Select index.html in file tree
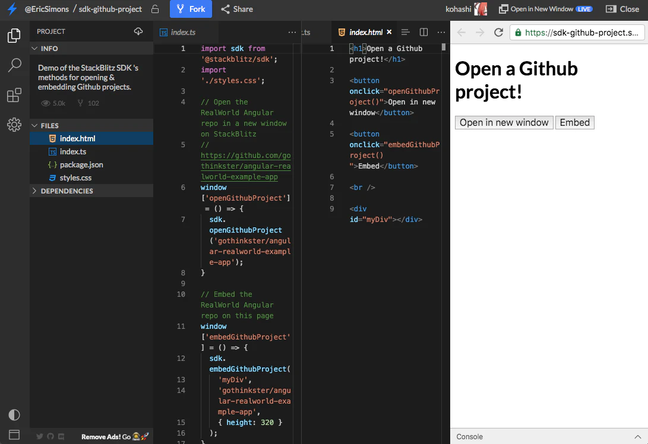The height and width of the screenshot is (444, 648). point(91,138)
